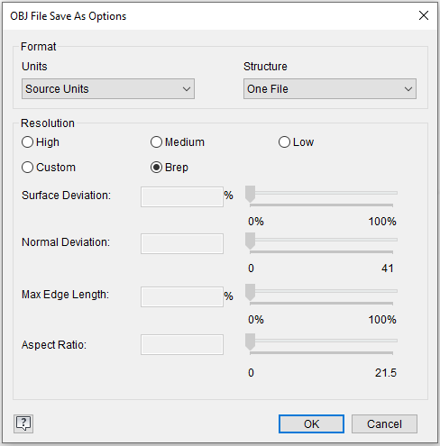Expand the Structure dropdown showing One File

tap(330, 89)
